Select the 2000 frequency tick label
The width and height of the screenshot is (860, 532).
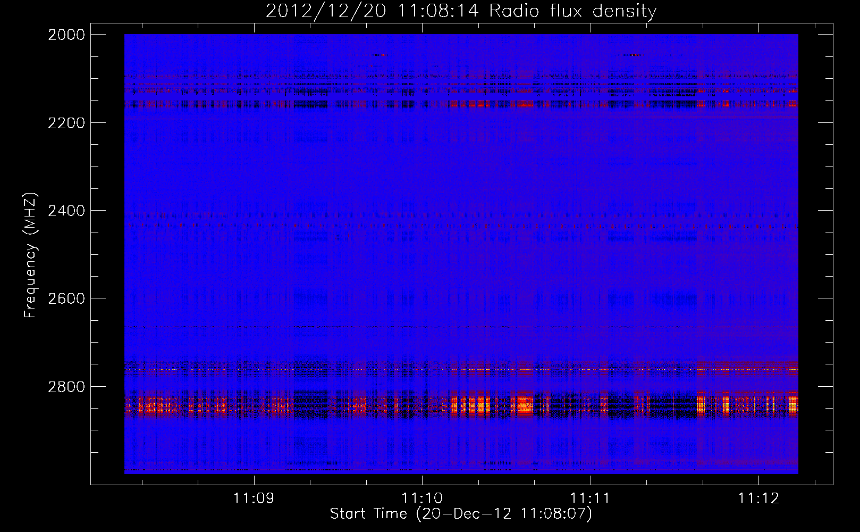click(66, 35)
